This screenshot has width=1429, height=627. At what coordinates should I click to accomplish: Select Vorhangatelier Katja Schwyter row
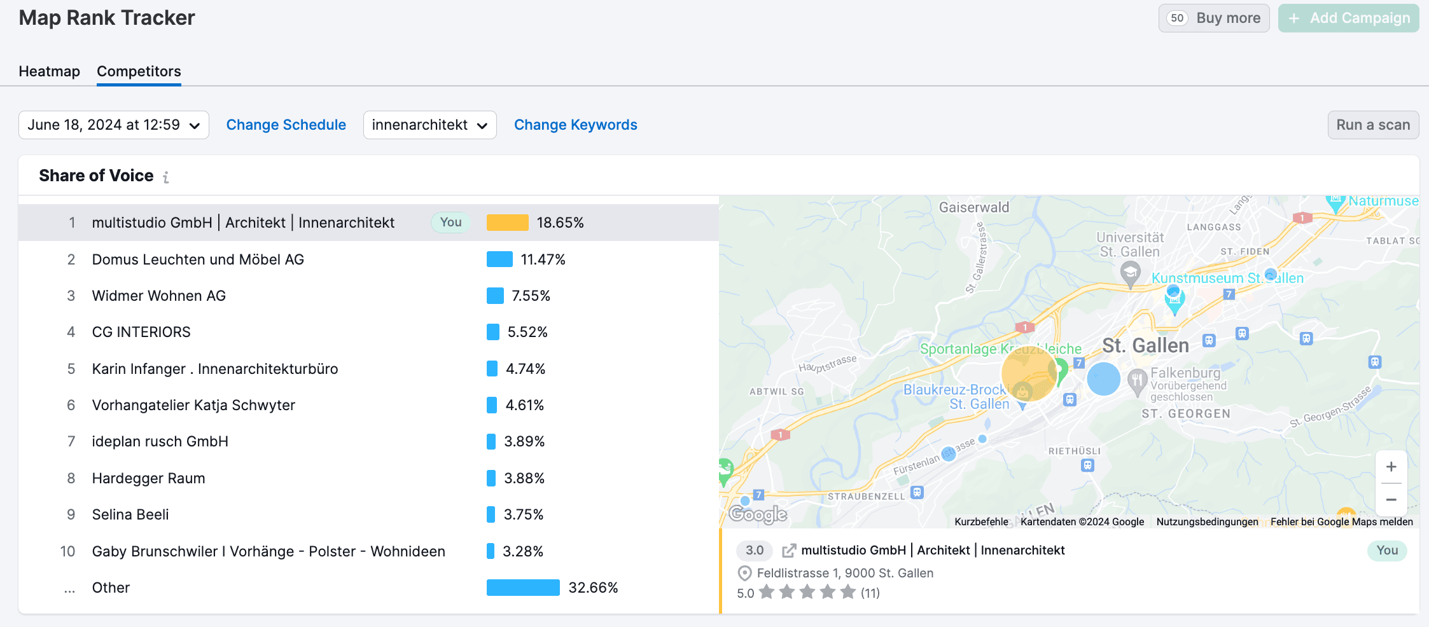coord(369,405)
